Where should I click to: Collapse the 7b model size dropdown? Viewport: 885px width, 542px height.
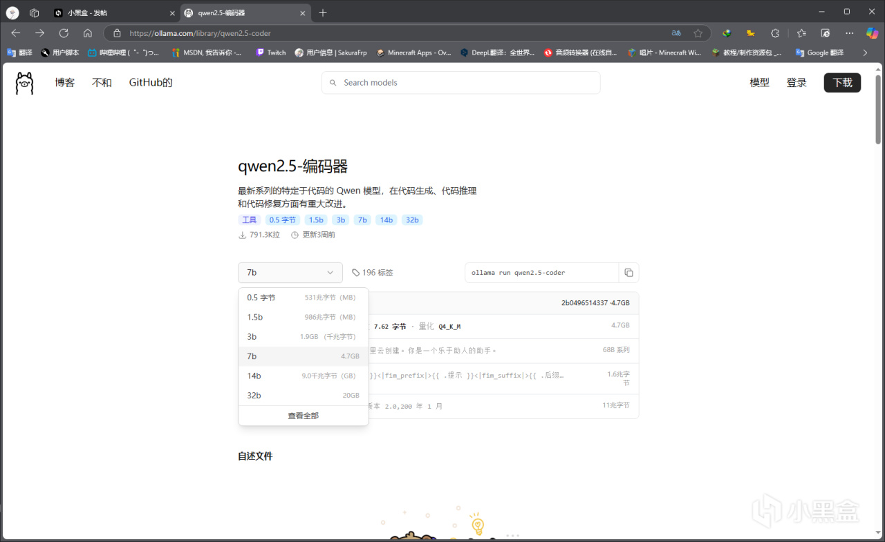pyautogui.click(x=290, y=273)
